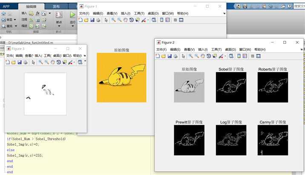Expand menu overflow arrow in Figure 2
Image resolution: width=305 pixels, height=175 pixels.
pos(302,50)
